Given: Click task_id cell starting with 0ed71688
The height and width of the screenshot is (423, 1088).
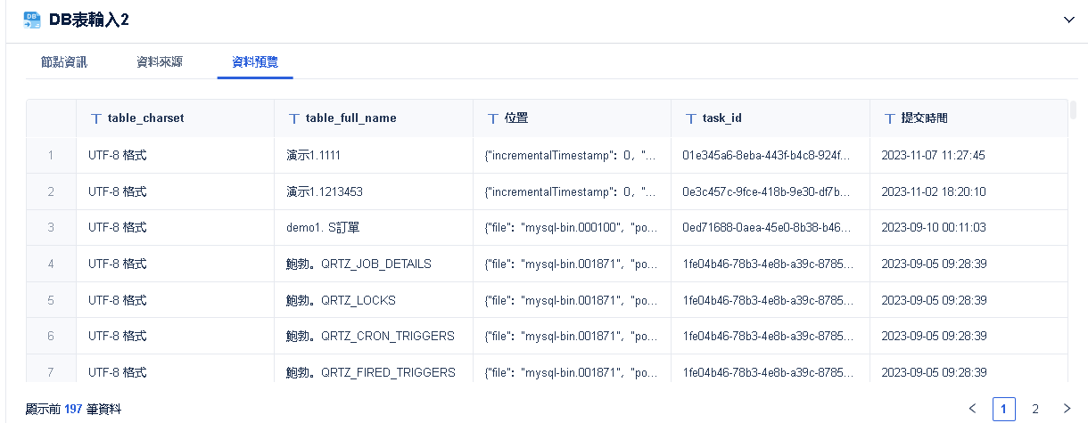Looking at the screenshot, I should pos(766,227).
